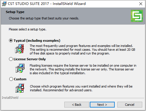Click the License Server Only label text
Image resolution: width=146 pixels, height=111 pixels.
pyautogui.click(x=30, y=59)
